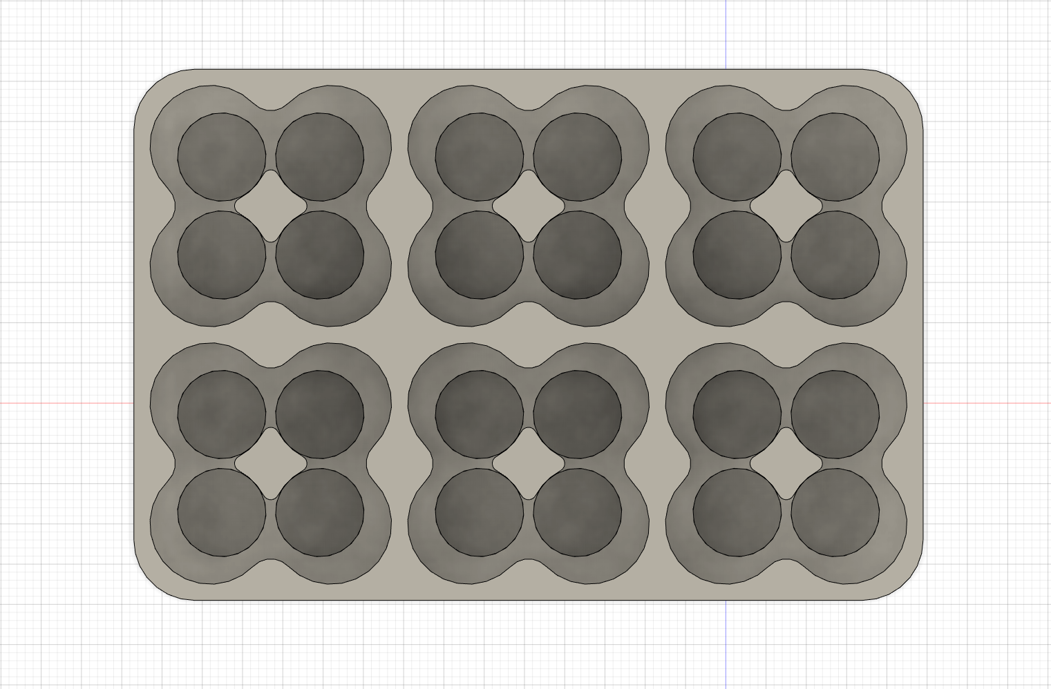Click the red horizontal axis line left of tray
This screenshot has width=1051, height=689.
point(66,403)
